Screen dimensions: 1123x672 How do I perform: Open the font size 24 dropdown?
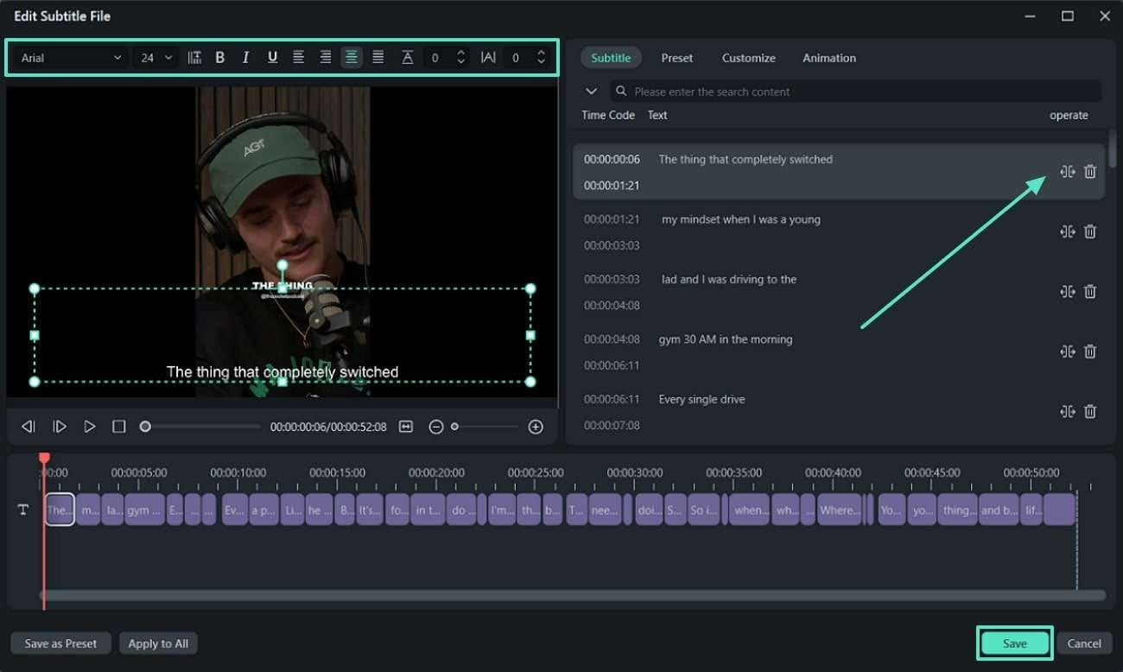click(x=156, y=58)
